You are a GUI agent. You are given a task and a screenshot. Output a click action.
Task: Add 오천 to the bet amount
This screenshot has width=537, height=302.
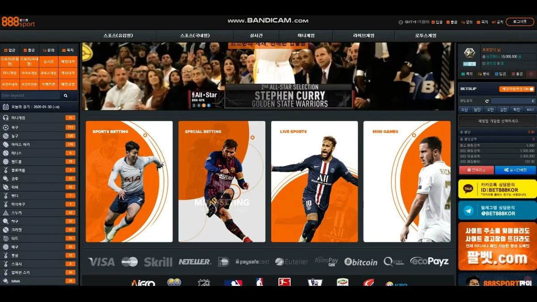(x=465, y=110)
